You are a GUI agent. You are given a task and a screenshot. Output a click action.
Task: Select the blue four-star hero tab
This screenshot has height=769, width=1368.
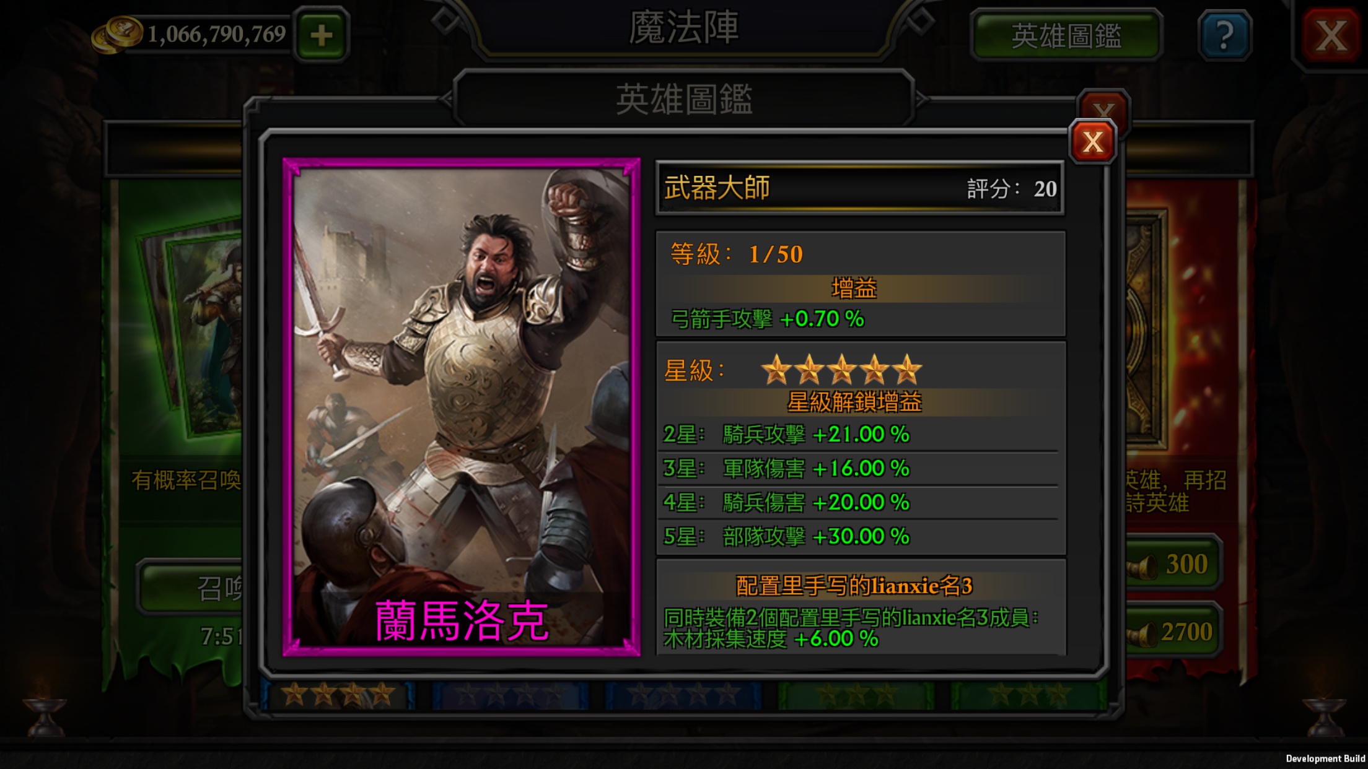tap(683, 695)
